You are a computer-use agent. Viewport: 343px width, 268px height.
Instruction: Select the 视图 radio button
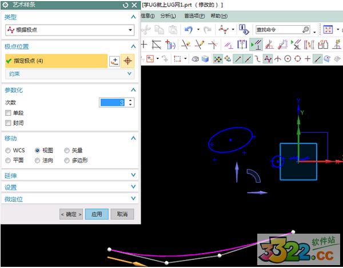(37, 151)
